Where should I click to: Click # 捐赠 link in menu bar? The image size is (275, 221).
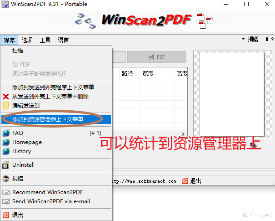(250, 39)
